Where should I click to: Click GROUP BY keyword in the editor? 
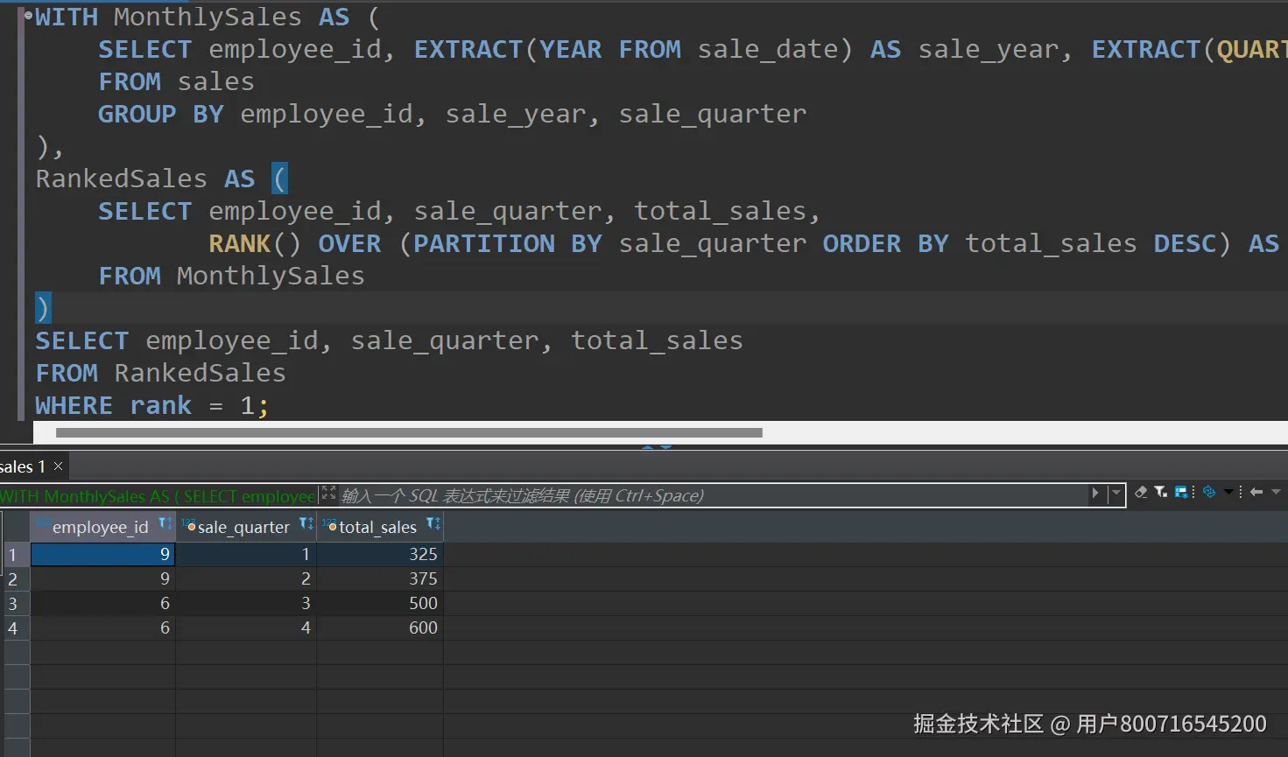pos(161,115)
